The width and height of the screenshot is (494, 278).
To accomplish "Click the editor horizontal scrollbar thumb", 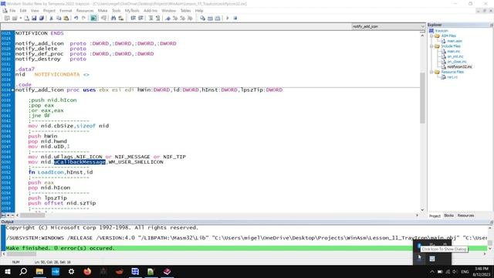I will [x=32, y=215].
